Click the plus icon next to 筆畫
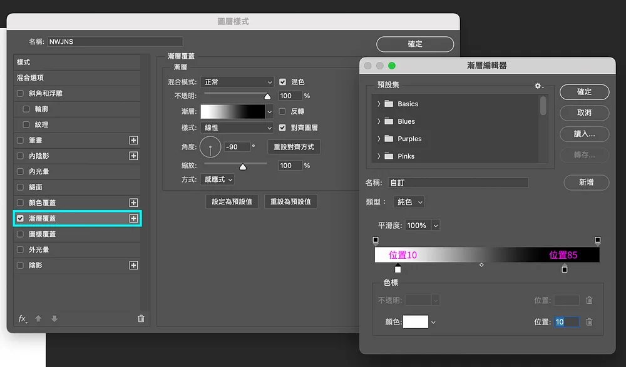Screen dimensions: 626x367 (133, 140)
